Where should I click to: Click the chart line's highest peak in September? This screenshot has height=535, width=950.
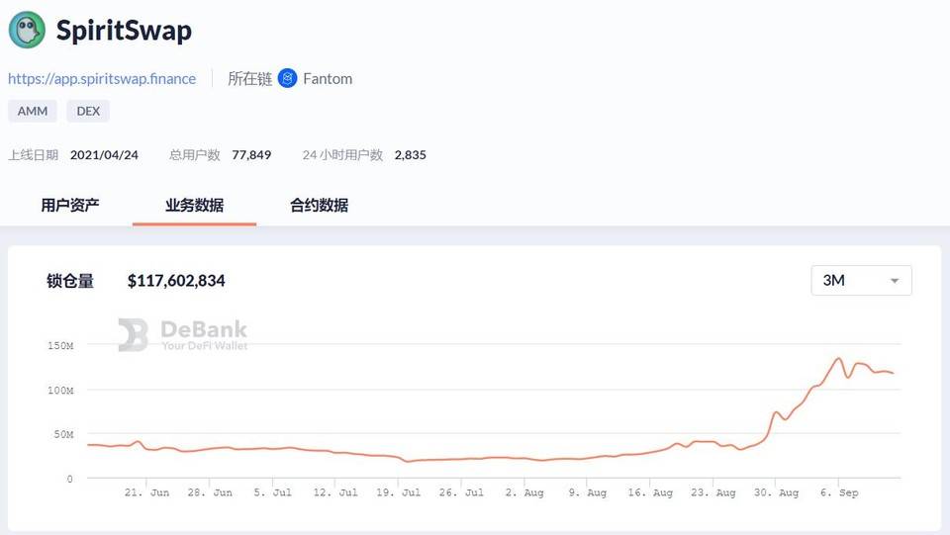pyautogui.click(x=839, y=358)
